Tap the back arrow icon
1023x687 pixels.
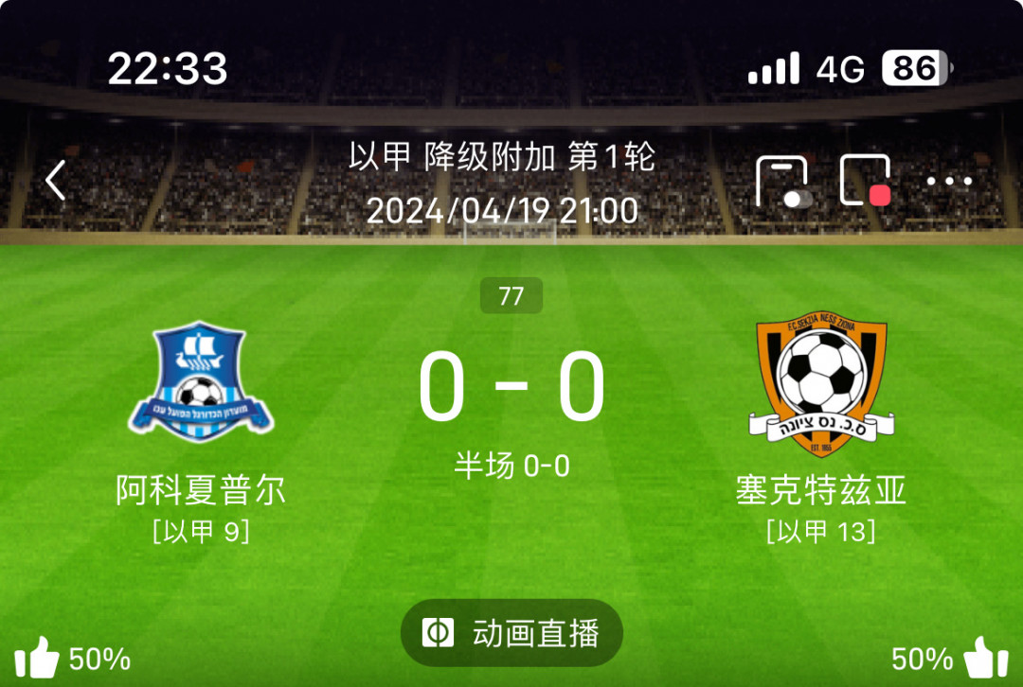tap(56, 180)
